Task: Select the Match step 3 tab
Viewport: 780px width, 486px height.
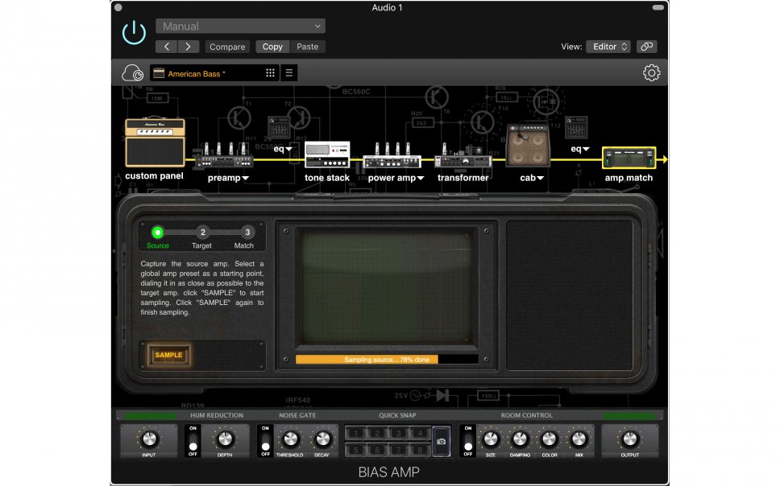Action: [247, 233]
